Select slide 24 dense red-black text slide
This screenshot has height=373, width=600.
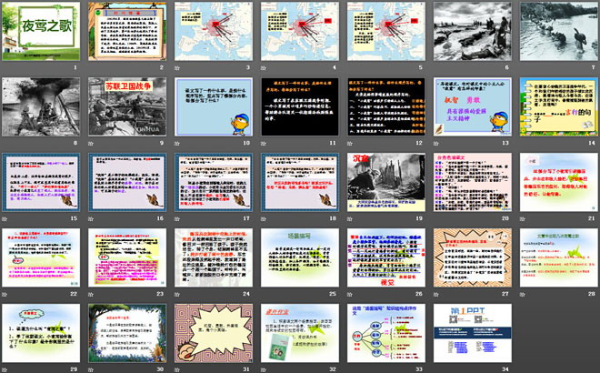214,257
